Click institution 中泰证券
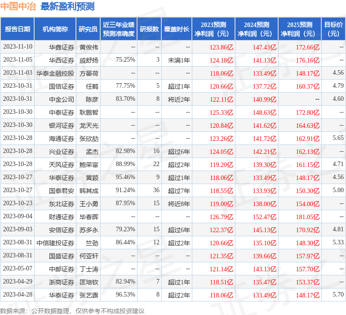The image size is (346, 315). [62, 112]
